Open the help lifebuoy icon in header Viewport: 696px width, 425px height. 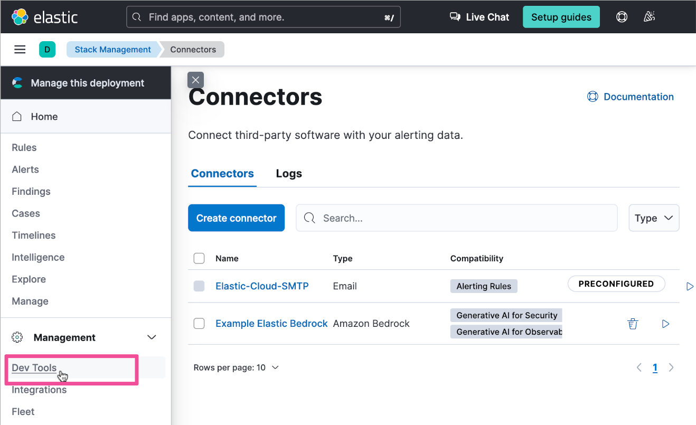click(622, 17)
